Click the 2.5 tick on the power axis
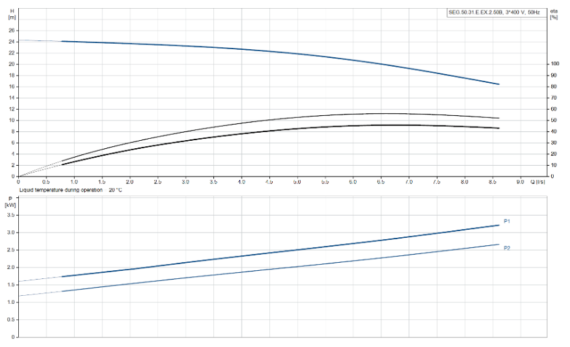The width and height of the screenshot is (570, 347). 11,250
